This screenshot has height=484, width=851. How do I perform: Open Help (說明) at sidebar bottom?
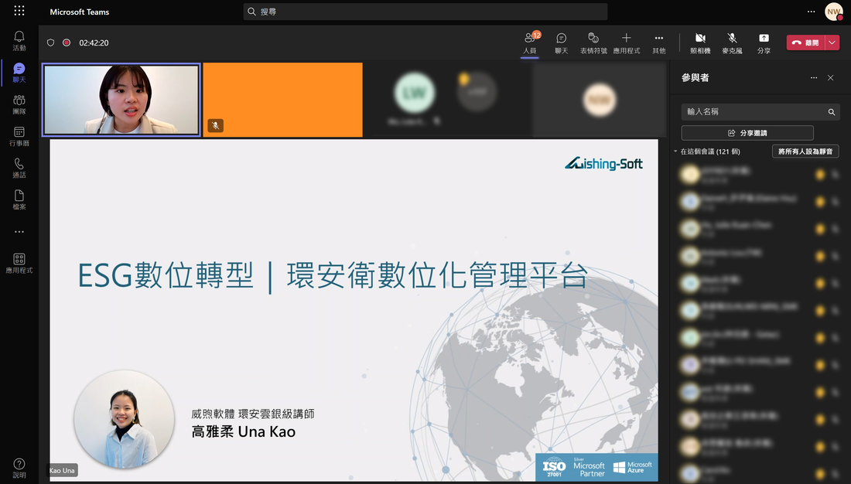coord(19,469)
